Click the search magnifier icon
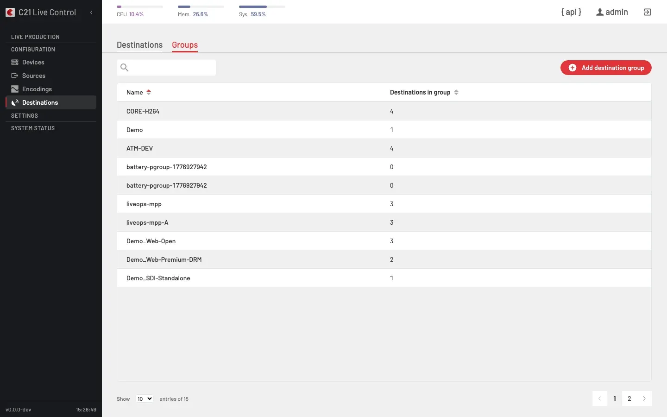This screenshot has width=667, height=417. (x=125, y=68)
